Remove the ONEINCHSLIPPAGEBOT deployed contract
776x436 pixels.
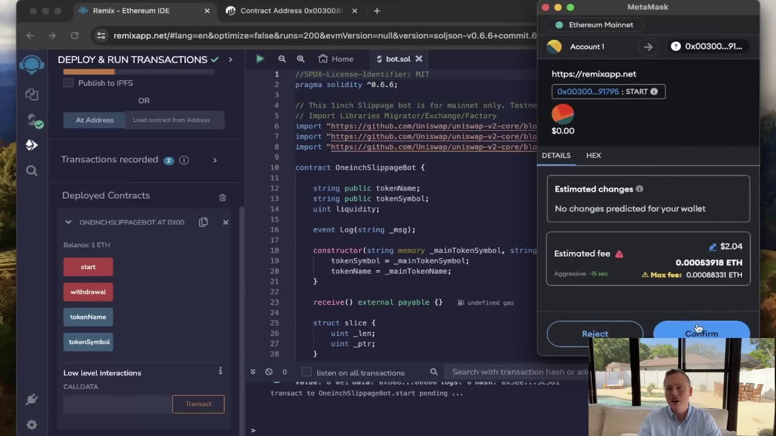[x=226, y=222]
